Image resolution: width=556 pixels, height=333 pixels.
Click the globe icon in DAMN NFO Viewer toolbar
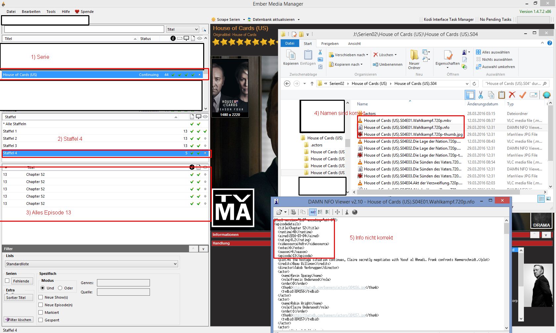pyautogui.click(x=355, y=212)
